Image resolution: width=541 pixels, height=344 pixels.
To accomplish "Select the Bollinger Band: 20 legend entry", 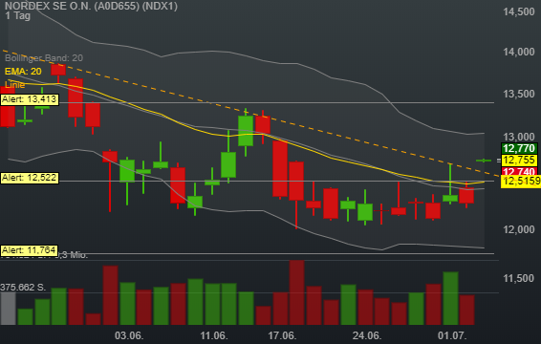I will [x=44, y=58].
